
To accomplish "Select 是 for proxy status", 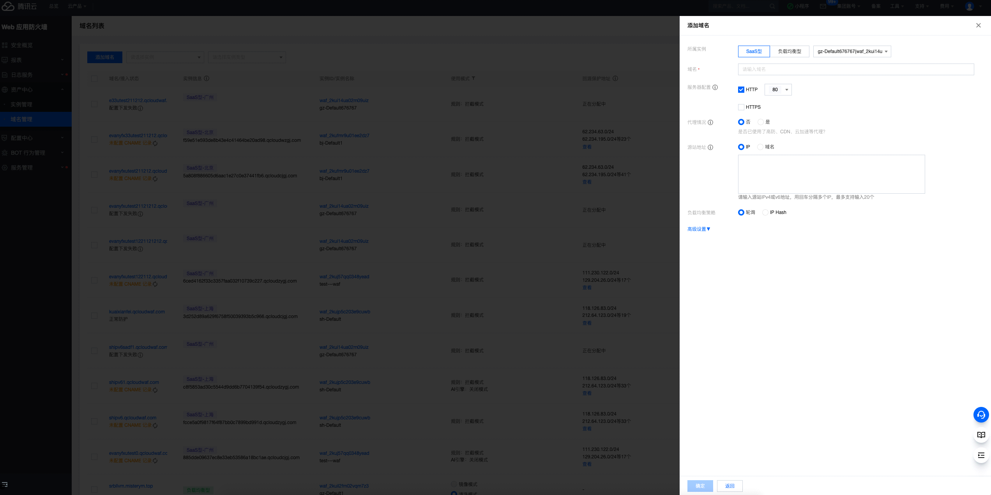I will pyautogui.click(x=760, y=122).
